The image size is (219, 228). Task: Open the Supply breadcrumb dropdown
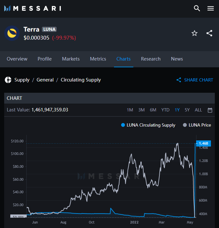pyautogui.click(x=22, y=80)
